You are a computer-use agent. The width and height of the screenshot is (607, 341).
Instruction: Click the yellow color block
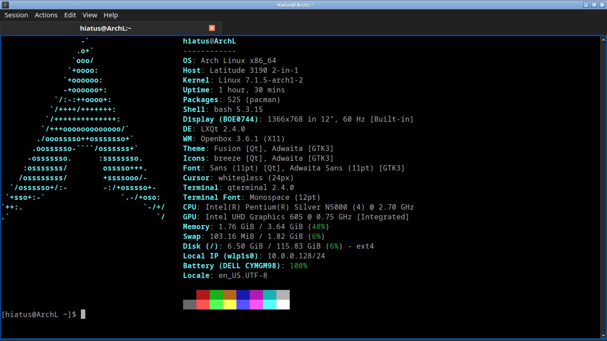coord(230,305)
